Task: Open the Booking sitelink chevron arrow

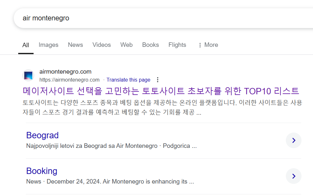Action: [x=293, y=176]
